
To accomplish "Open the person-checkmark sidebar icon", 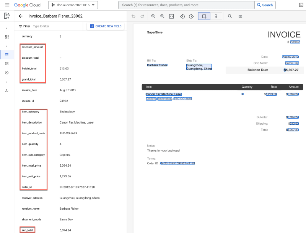I will coord(7,91).
